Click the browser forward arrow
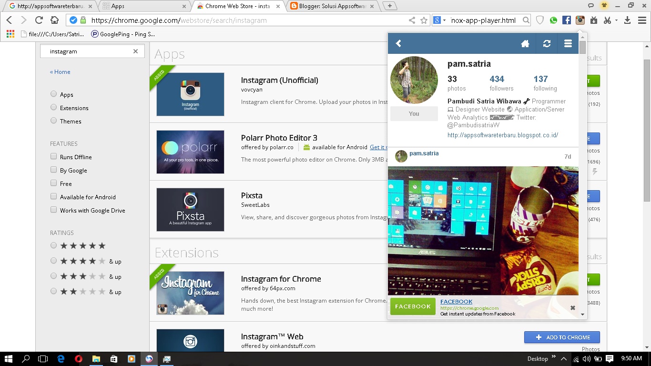The height and width of the screenshot is (366, 651). pyautogui.click(x=23, y=20)
